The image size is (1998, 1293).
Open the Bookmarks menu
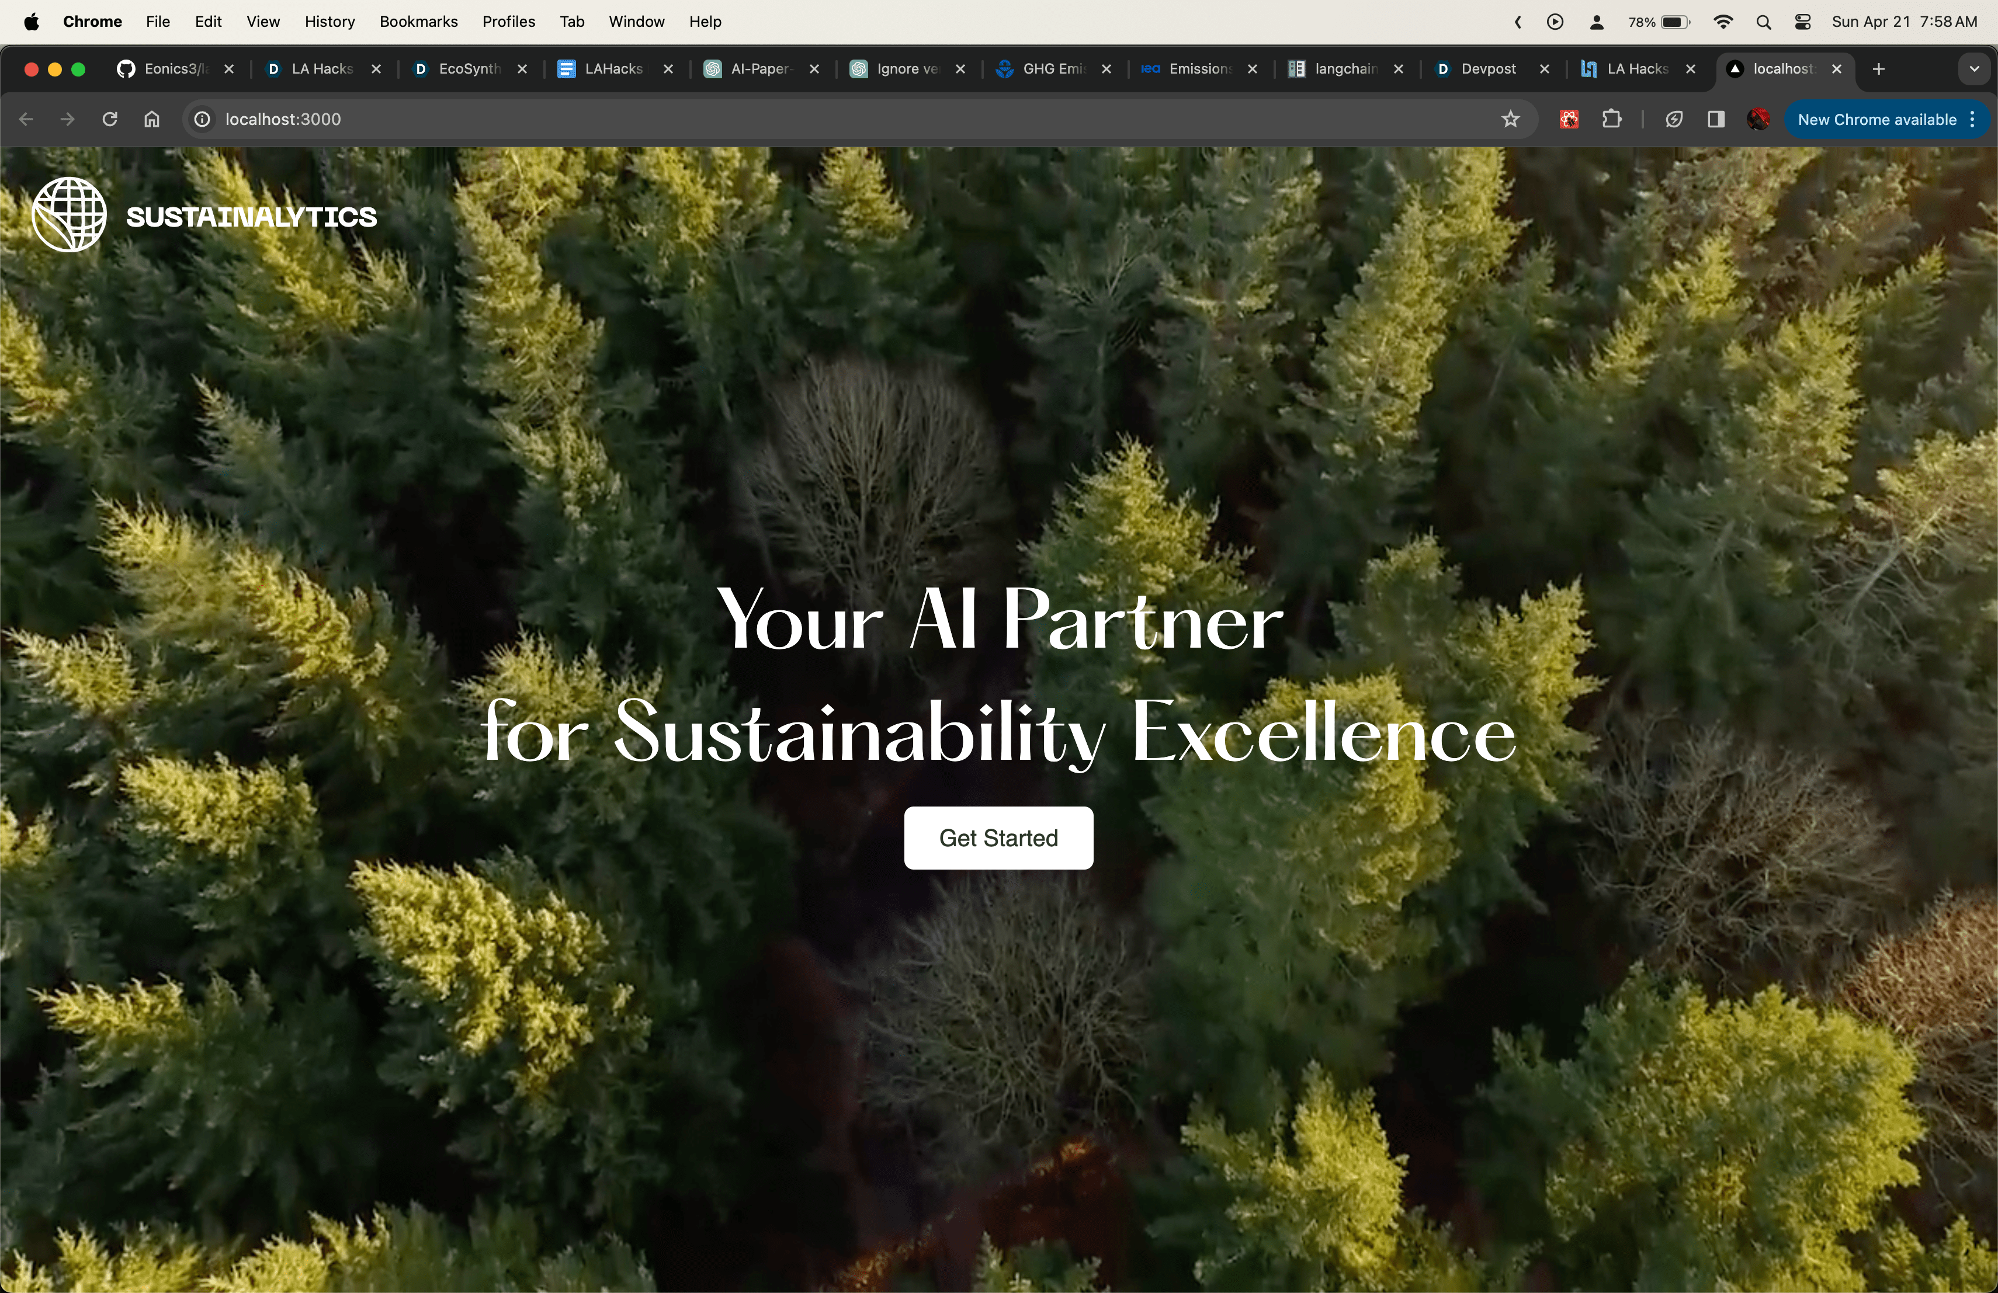click(418, 22)
